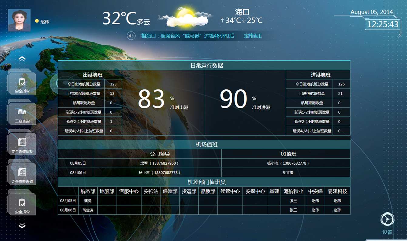Move the sidebar list down with the chevron
Viewport: 407px width, 241px height.
22,226
